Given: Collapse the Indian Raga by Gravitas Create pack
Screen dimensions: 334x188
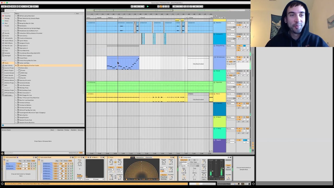Looking at the screenshot, I should pyautogui.click(x=16, y=66).
